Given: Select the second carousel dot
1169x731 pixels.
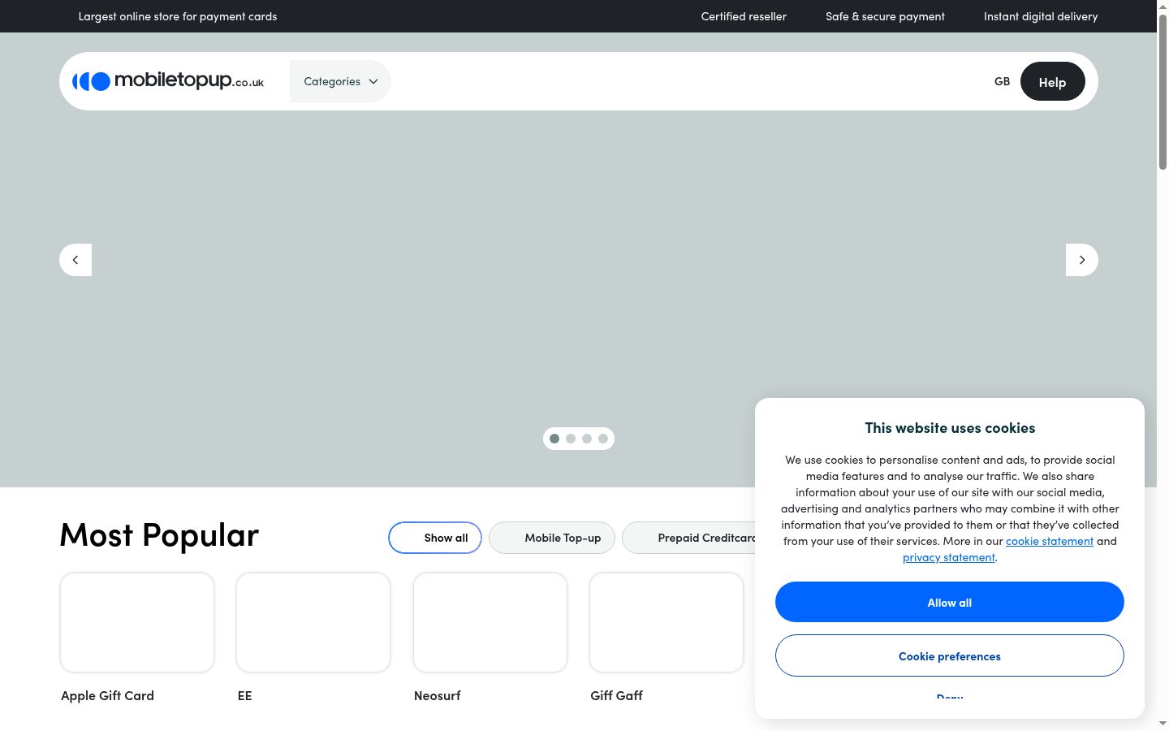Looking at the screenshot, I should 571,439.
